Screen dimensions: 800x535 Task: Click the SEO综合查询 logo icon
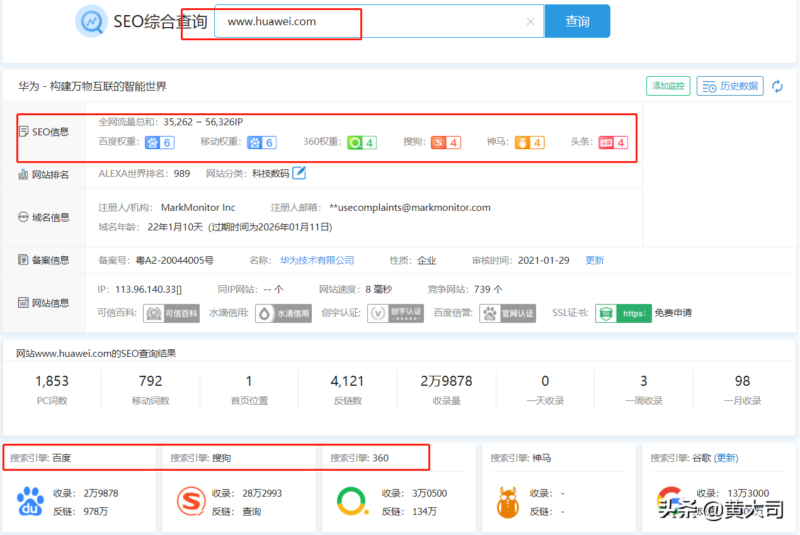click(91, 21)
